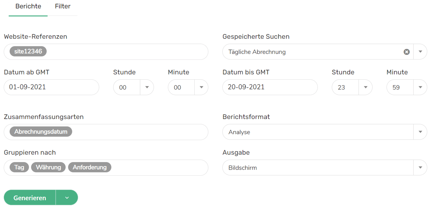Viewport: 431px width, 216px height.
Task: Switch to the Filter tab
Action: pyautogui.click(x=62, y=6)
